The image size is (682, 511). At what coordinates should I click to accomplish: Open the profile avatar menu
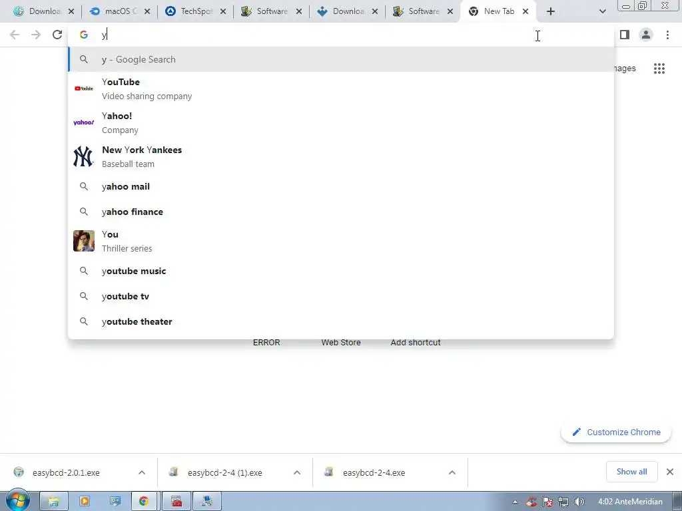pos(646,35)
